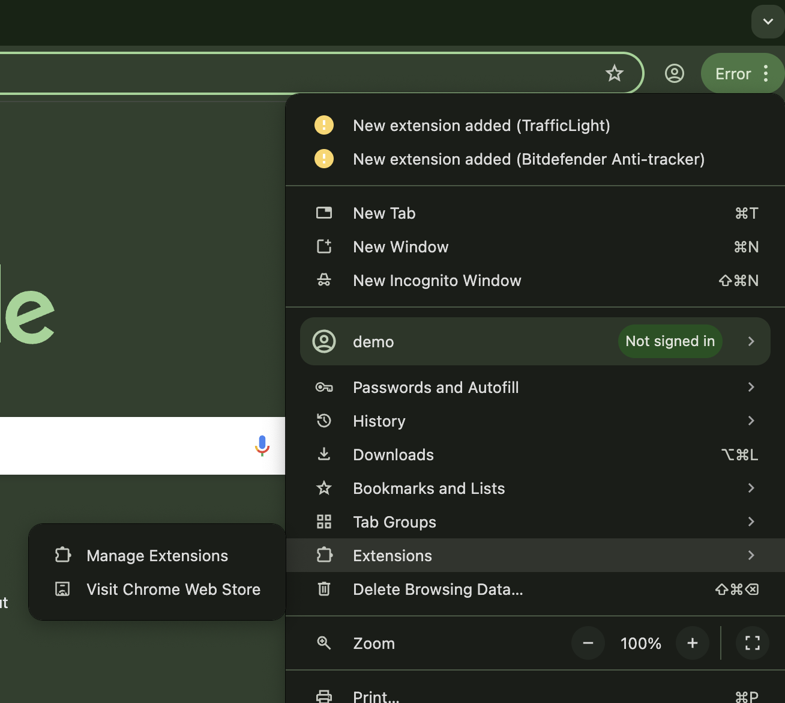Expand the History chevron arrow
Screen dimensions: 785x703
pyautogui.click(x=751, y=421)
